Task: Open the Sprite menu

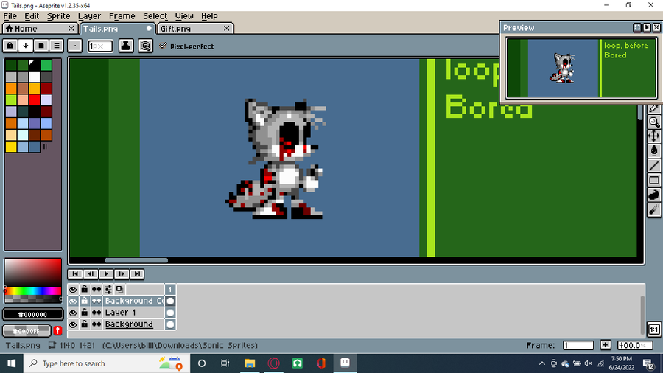Action: tap(58, 16)
